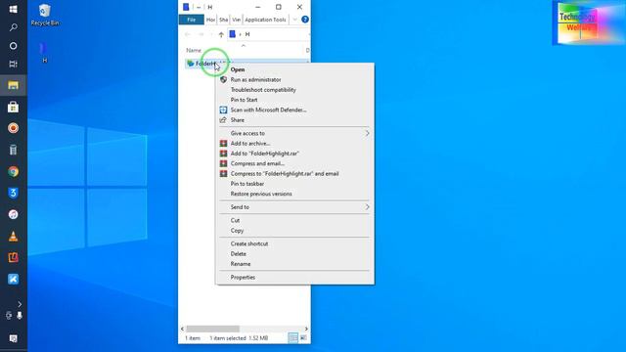Open the taskbar search icon
The width and height of the screenshot is (626, 352).
13,27
